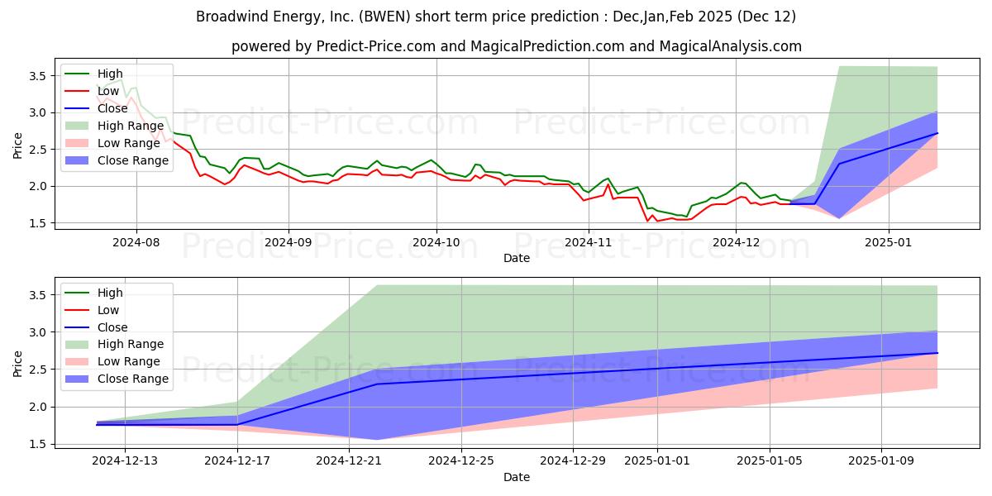The height and width of the screenshot is (496, 992).
Task: Select the Low legend entry in the top chart
Action: 93,91
